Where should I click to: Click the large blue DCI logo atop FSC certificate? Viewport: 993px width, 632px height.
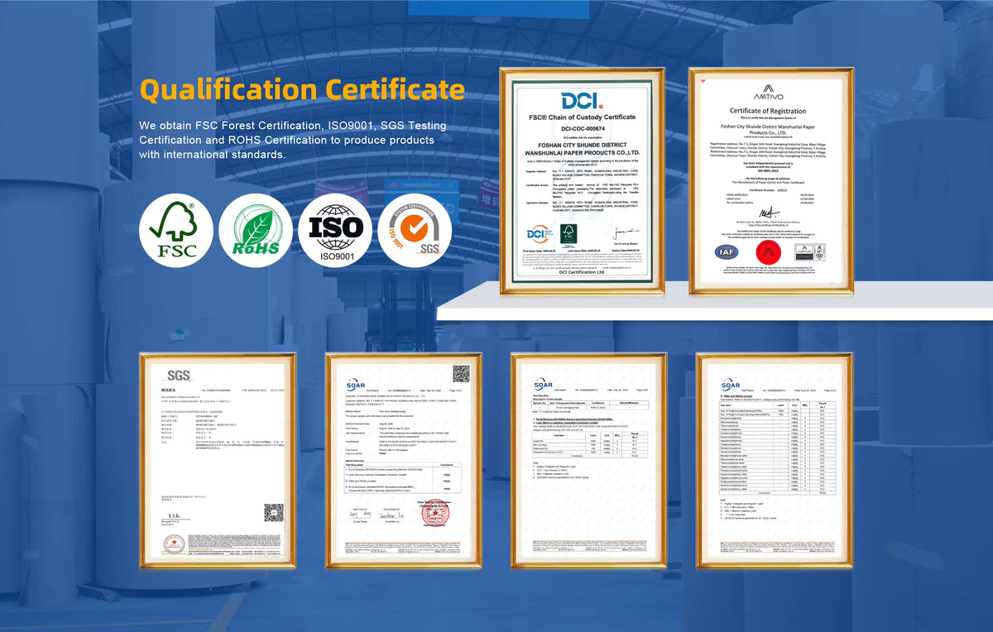(x=583, y=101)
